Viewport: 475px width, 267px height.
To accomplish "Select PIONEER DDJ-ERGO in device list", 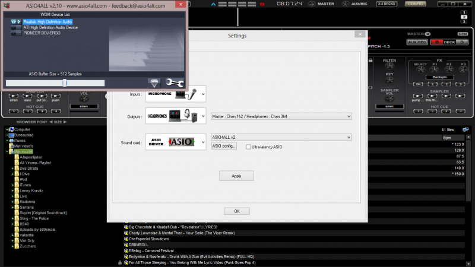I will pyautogui.click(x=42, y=33).
